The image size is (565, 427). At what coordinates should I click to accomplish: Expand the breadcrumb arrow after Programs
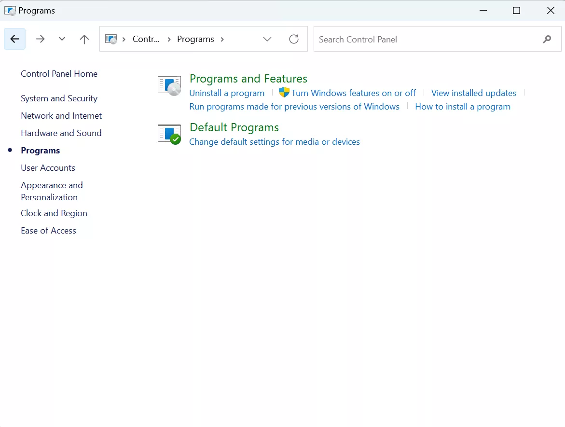pos(221,39)
